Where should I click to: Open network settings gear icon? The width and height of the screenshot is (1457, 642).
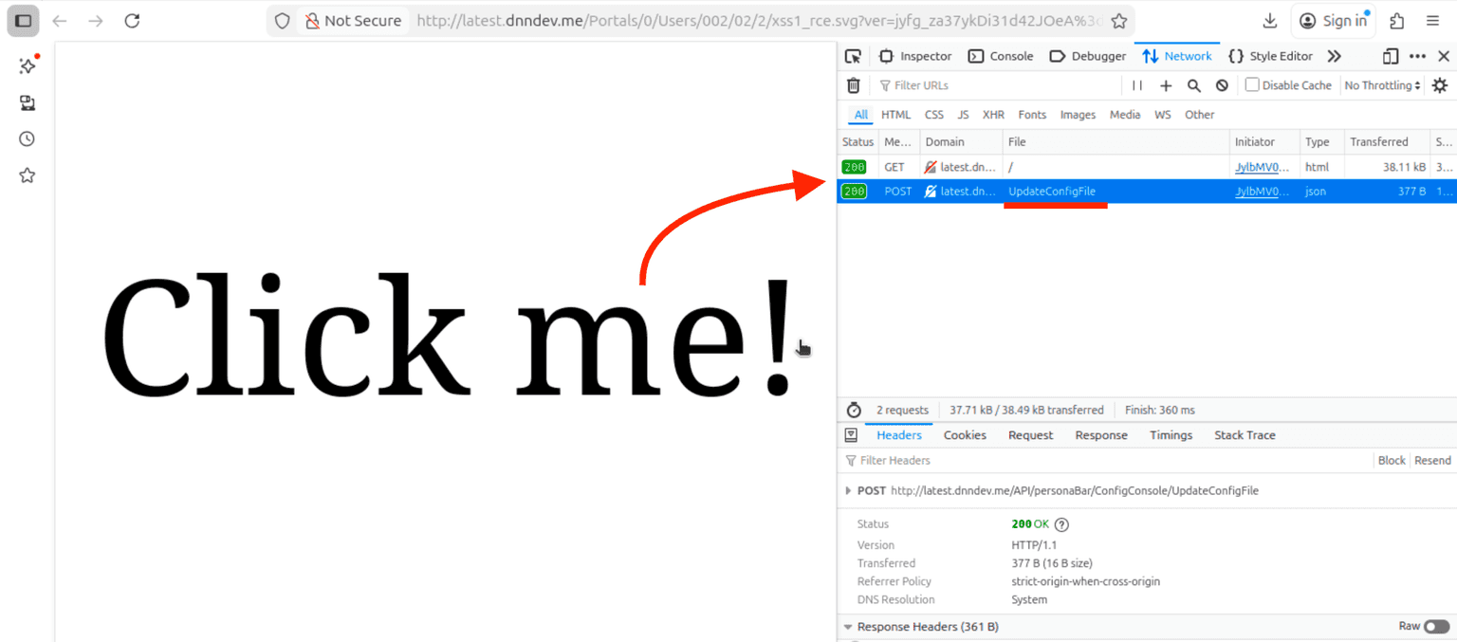click(1439, 85)
